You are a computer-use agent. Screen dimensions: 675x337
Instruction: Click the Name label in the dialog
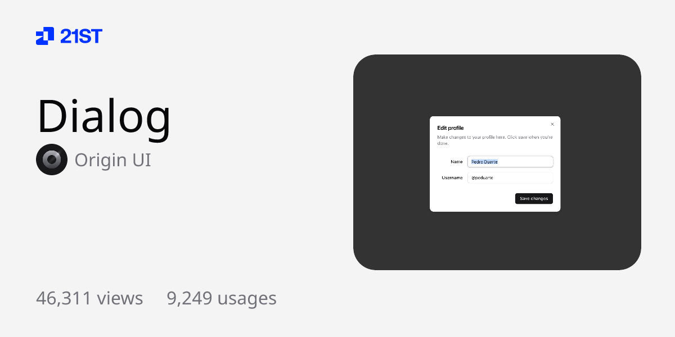(x=457, y=162)
